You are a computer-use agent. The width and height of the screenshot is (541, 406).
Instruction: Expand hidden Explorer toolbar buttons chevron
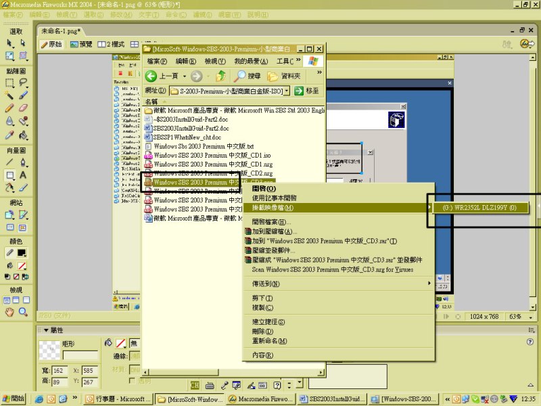point(319,72)
